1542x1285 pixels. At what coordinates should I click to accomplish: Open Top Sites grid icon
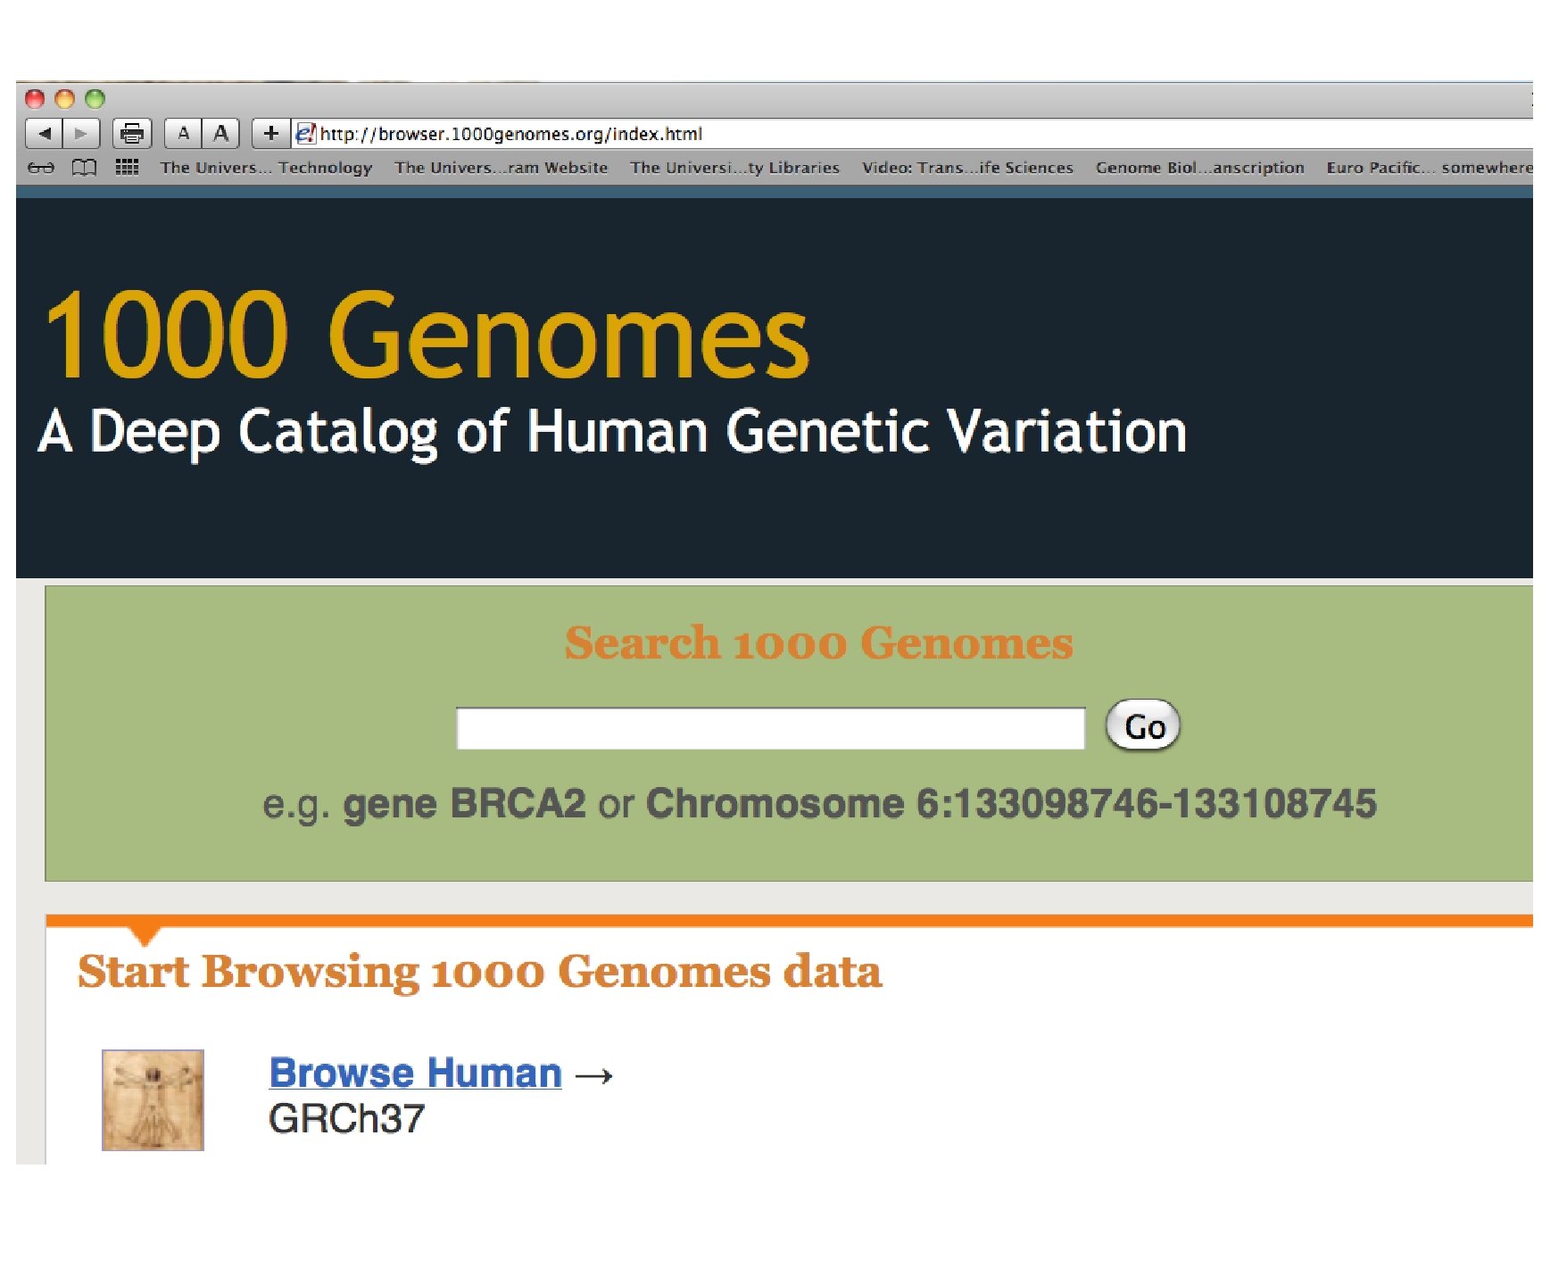coord(127,168)
